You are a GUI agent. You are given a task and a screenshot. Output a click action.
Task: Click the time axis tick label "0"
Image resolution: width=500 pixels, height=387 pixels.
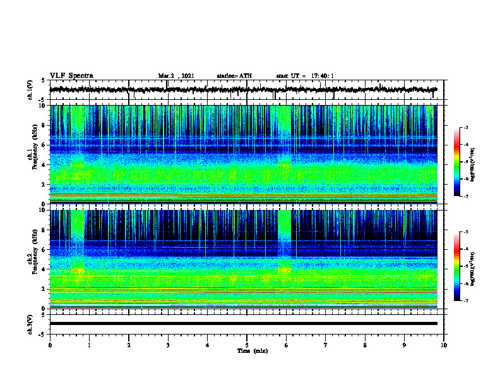(50, 345)
